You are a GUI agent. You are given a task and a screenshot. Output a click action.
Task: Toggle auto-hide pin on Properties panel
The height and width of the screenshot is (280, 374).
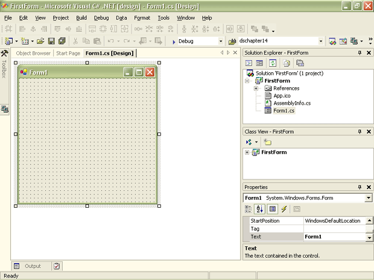tap(360, 187)
